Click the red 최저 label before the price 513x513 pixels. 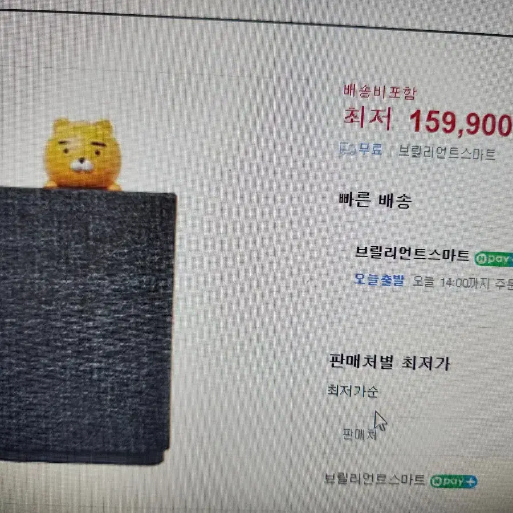(368, 119)
